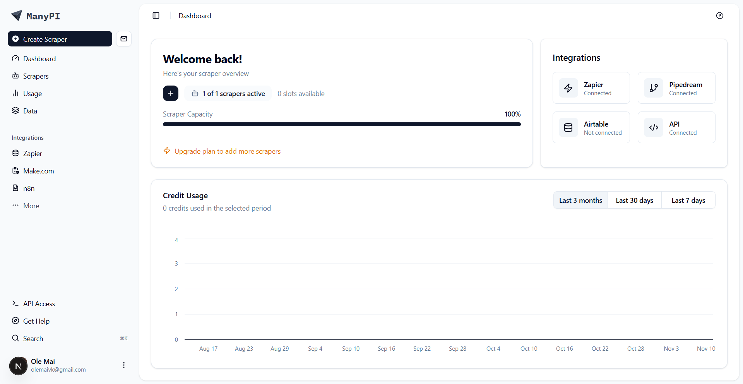Click the mail icon beside Create Scraper
Image resolution: width=743 pixels, height=384 pixels.
point(124,39)
